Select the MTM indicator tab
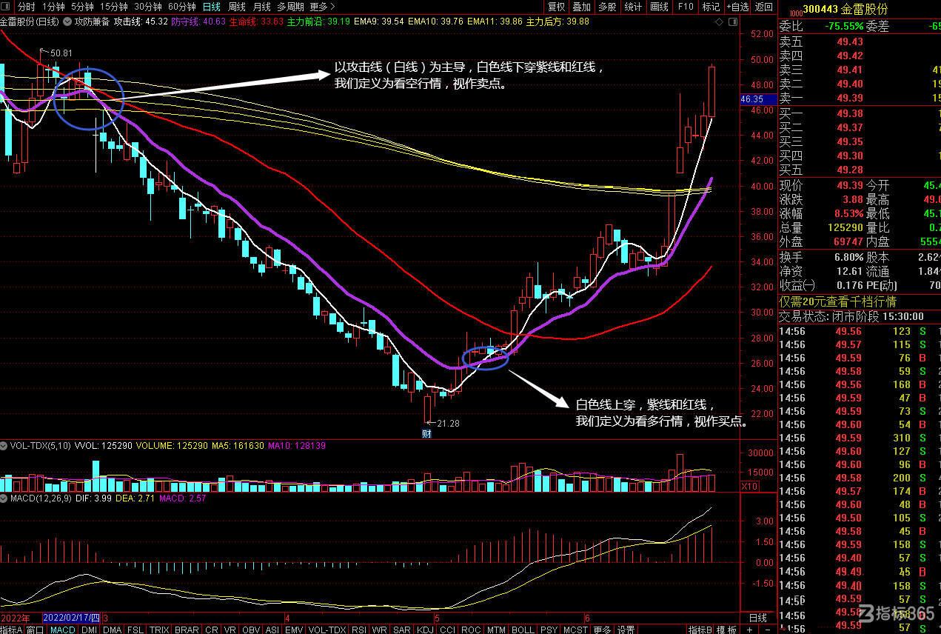This screenshot has height=634, width=941. pyautogui.click(x=496, y=630)
